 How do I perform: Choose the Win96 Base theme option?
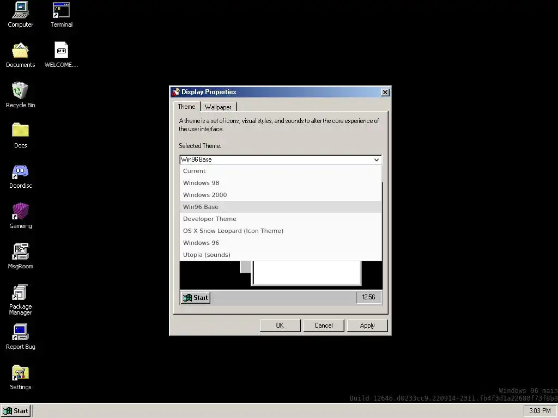pos(281,207)
